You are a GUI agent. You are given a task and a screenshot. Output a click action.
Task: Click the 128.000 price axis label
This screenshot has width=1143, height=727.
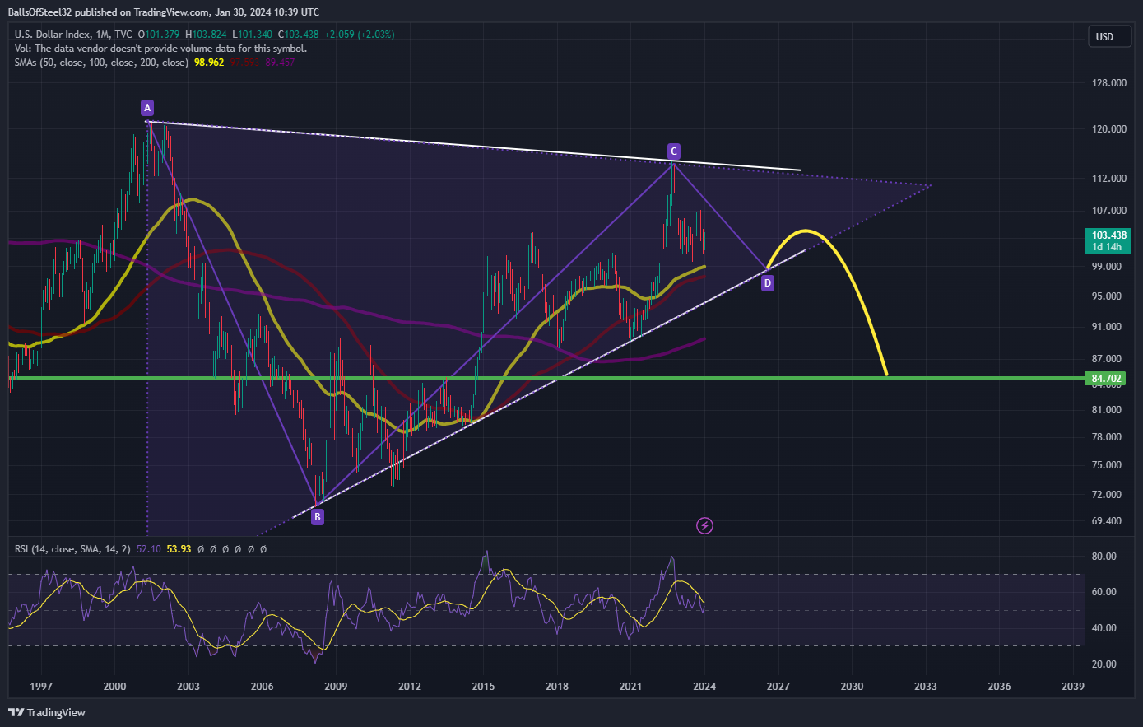(1109, 83)
